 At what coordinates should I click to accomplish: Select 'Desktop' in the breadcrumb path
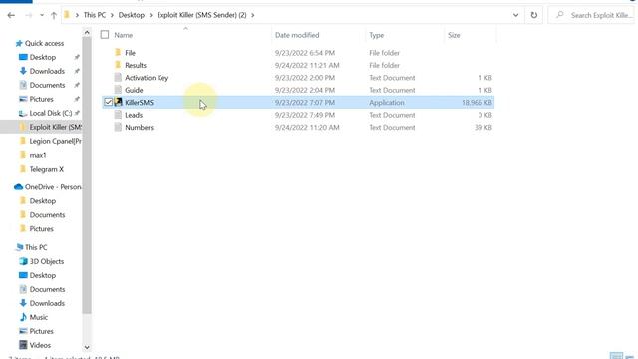(x=131, y=15)
